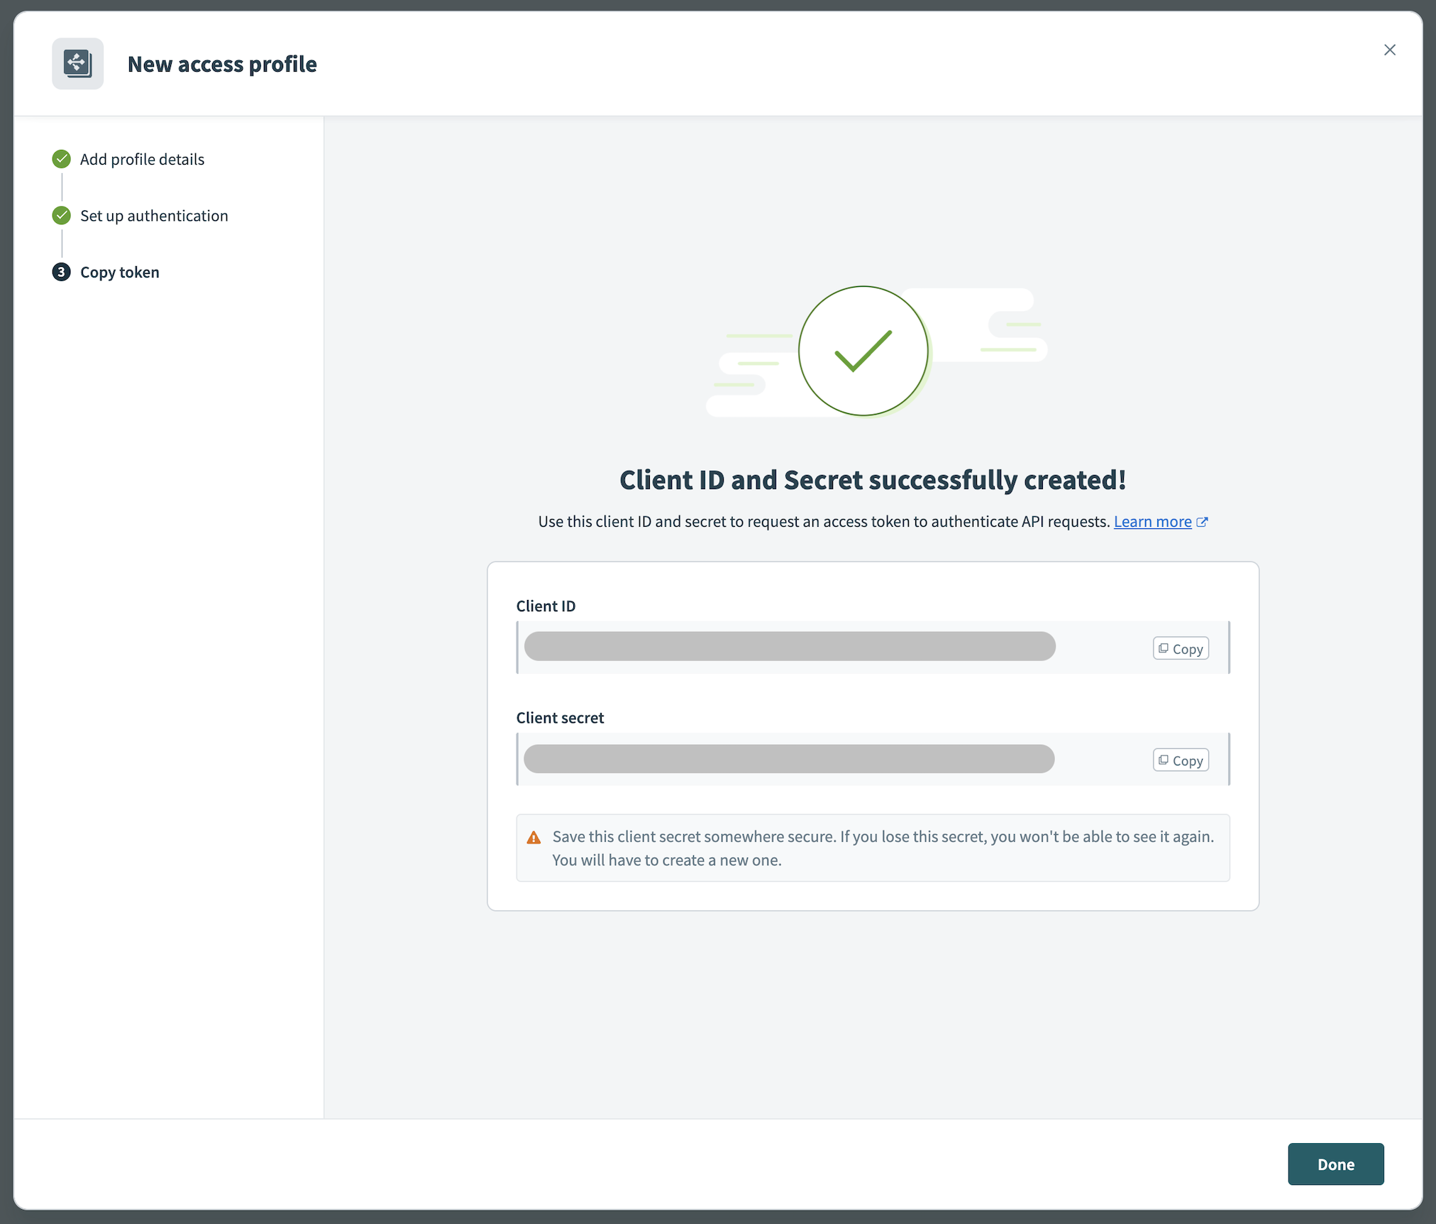Image resolution: width=1436 pixels, height=1224 pixels.
Task: Click the success checkmark illustration
Action: click(863, 351)
